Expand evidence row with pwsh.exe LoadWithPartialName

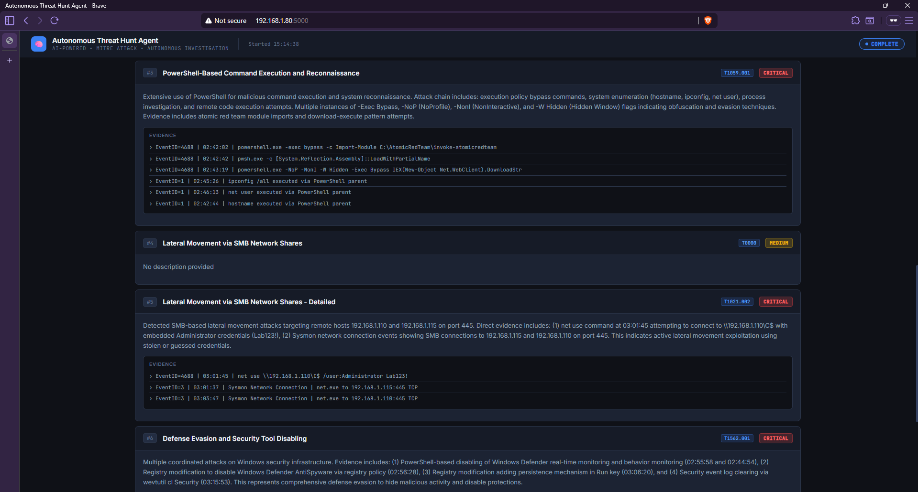pyautogui.click(x=467, y=159)
